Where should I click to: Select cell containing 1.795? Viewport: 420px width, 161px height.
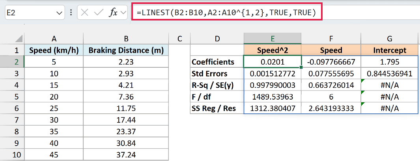(x=390, y=62)
